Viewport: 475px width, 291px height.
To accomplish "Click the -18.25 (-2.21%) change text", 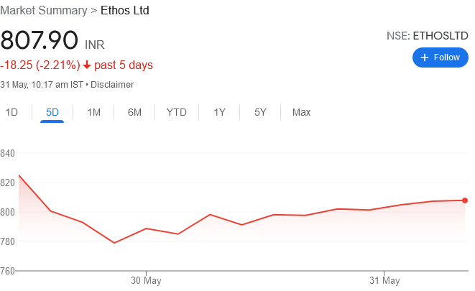I will 40,65.
